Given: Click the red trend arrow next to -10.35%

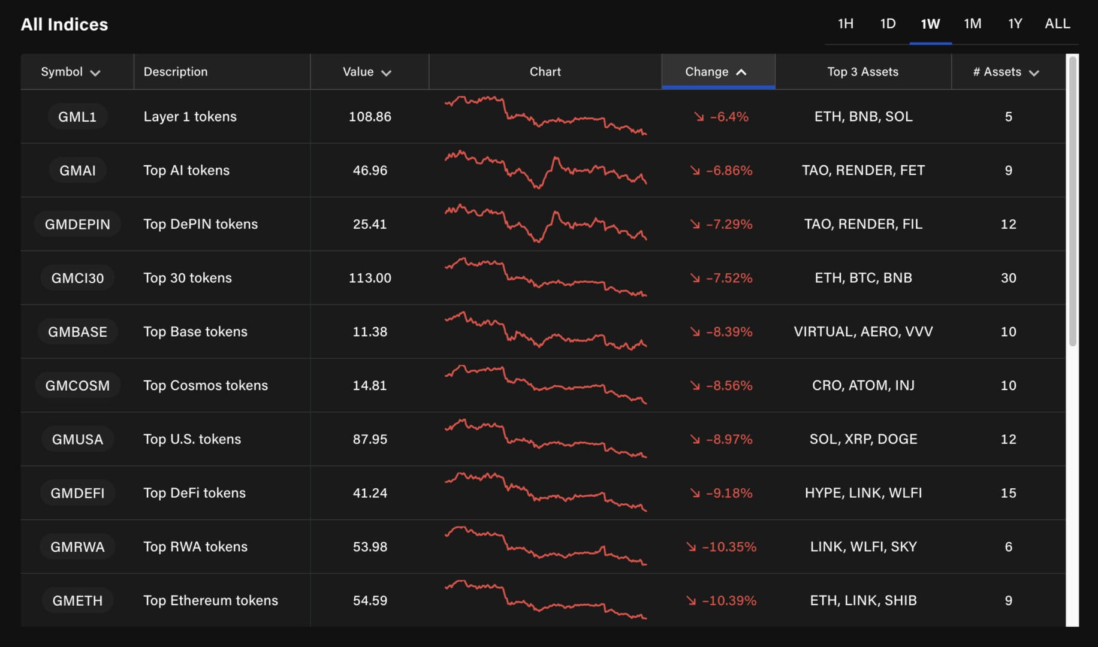Looking at the screenshot, I should tap(691, 547).
